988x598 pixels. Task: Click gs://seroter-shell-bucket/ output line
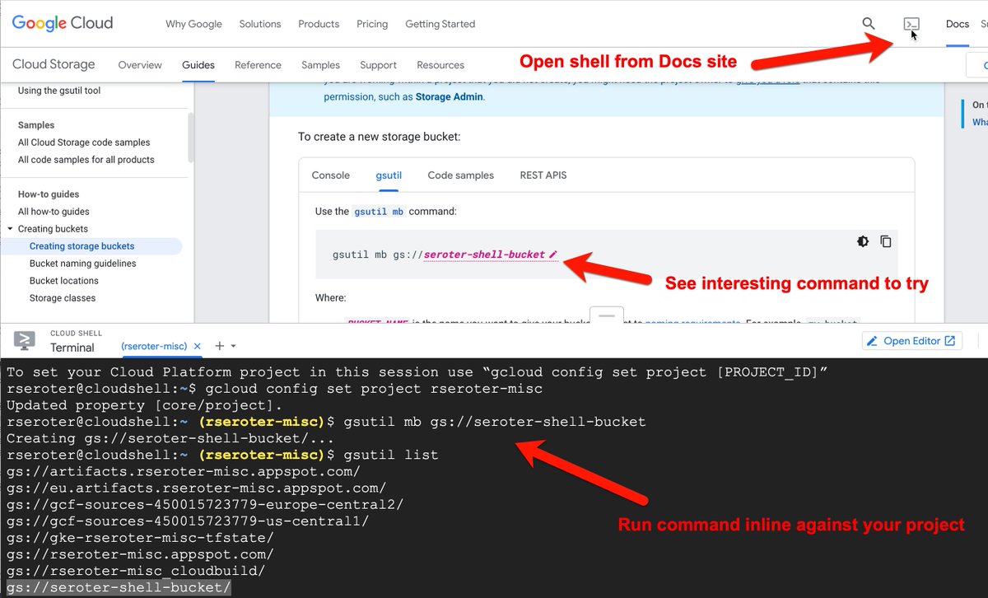(x=119, y=587)
